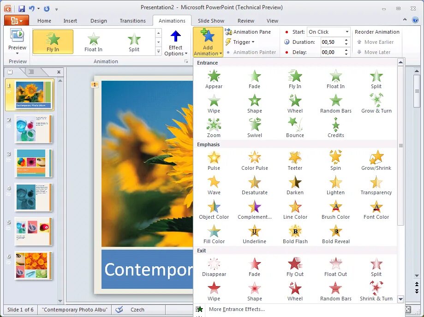Close the slides thumbnail pane

[59, 72]
